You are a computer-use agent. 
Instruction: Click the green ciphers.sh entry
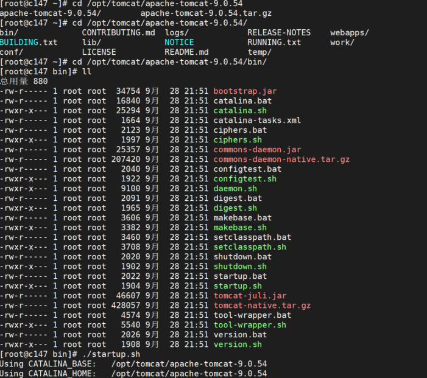pos(238,140)
